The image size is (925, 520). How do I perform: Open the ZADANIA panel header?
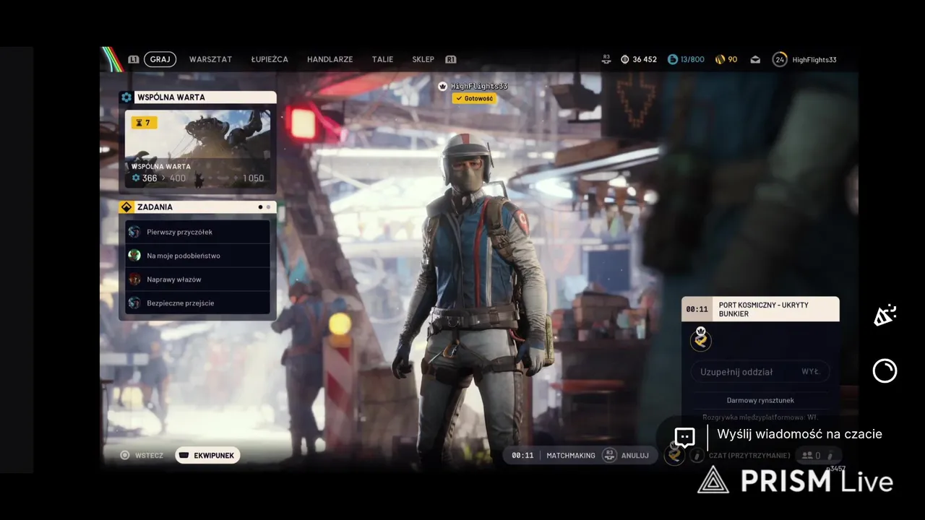pos(197,207)
